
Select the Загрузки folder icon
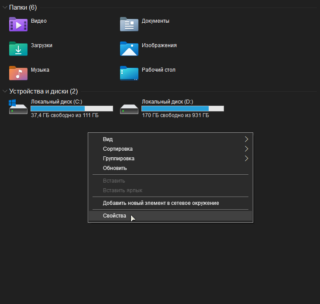point(18,49)
